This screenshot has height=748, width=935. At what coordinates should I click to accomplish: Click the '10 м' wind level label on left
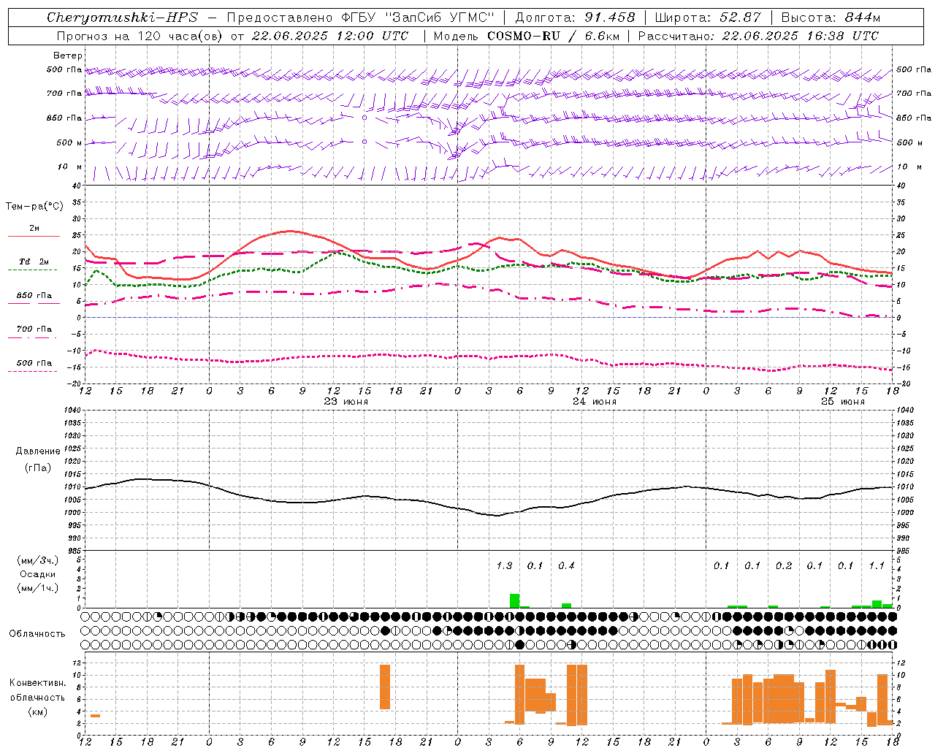point(70,167)
